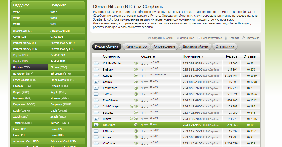Click the heart icon beside Избранное
Image resolution: width=282 pixels, height=147 pixels.
point(177,38)
